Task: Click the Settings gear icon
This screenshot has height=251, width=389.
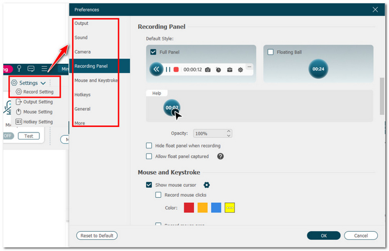Action: click(x=14, y=83)
